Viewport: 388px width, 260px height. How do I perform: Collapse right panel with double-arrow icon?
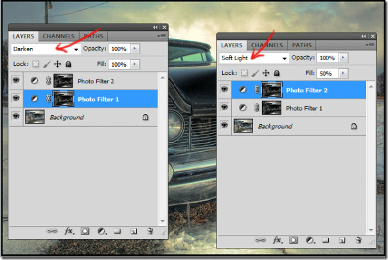[364, 37]
